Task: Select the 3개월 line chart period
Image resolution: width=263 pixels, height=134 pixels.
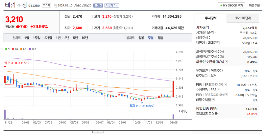Action: pyautogui.click(x=48, y=38)
